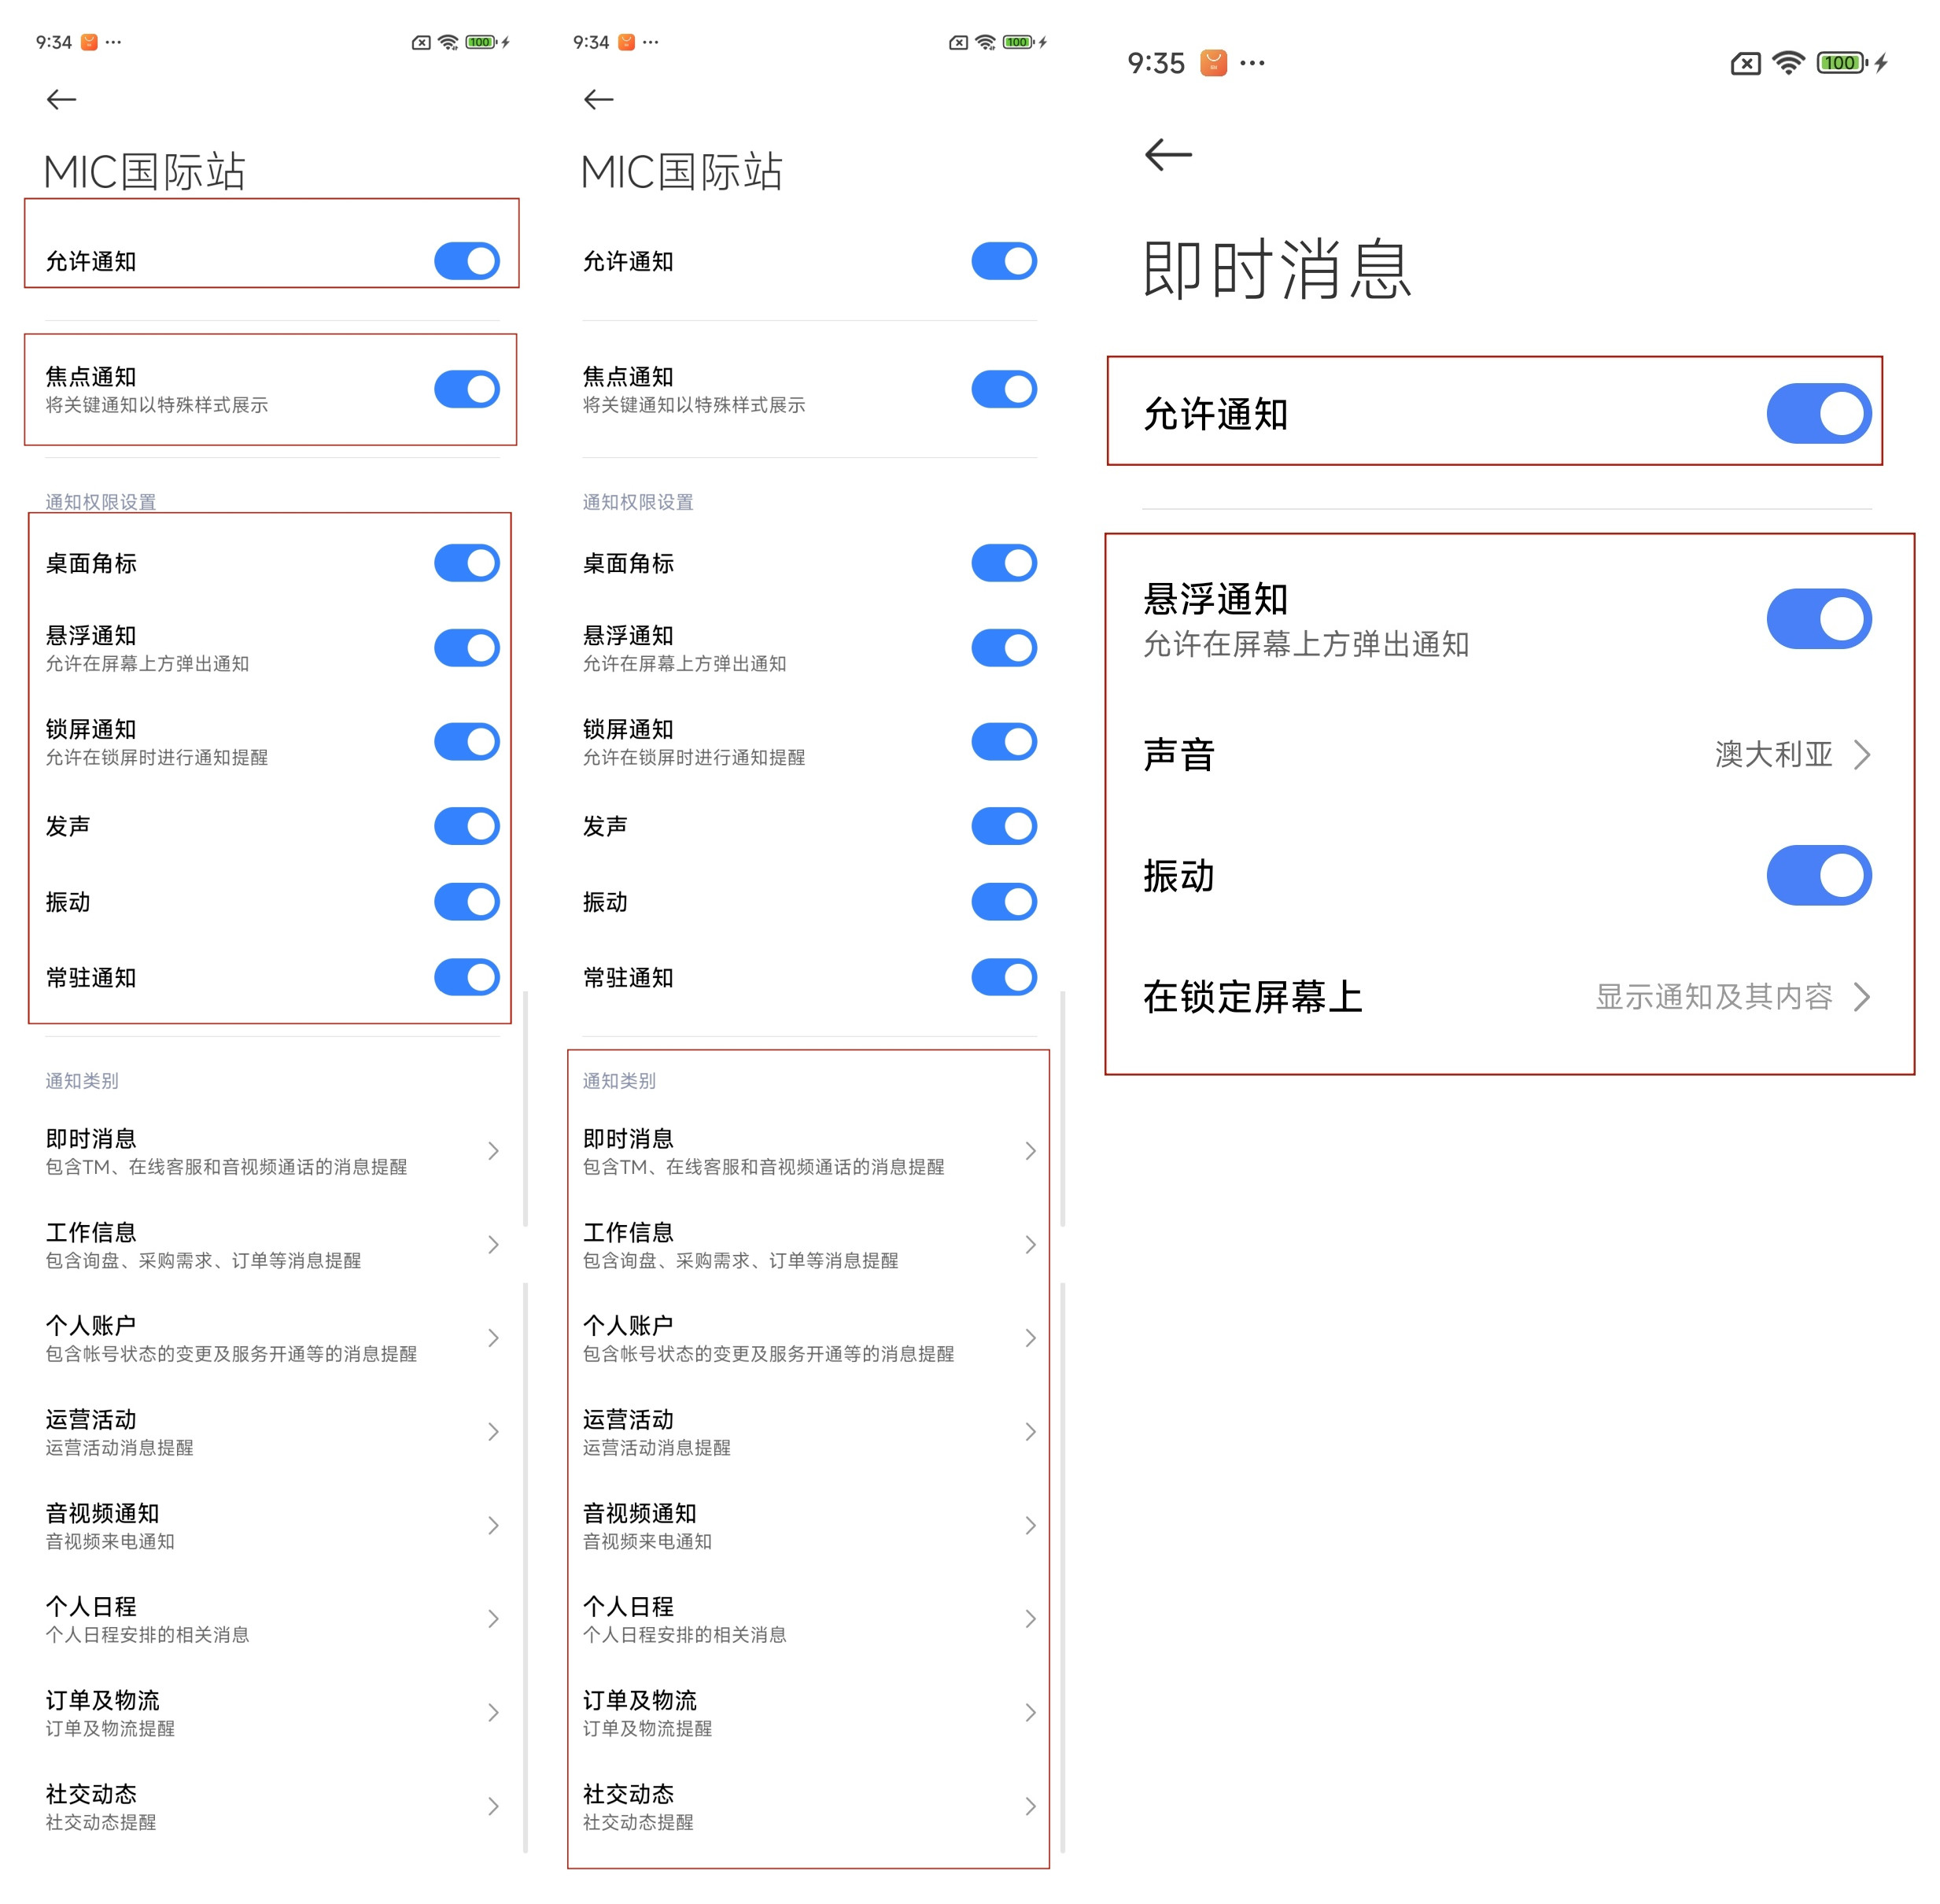This screenshot has height=1904, width=1940.
Task: Tap no-SIM icon in left status bar
Action: 421,42
